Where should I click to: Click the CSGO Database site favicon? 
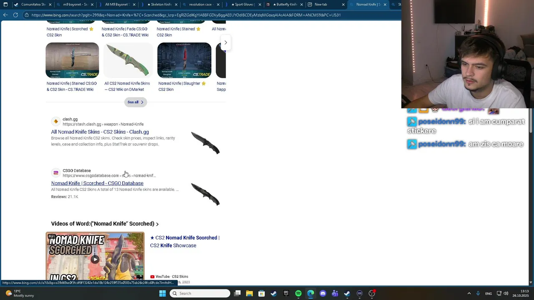[56, 172]
